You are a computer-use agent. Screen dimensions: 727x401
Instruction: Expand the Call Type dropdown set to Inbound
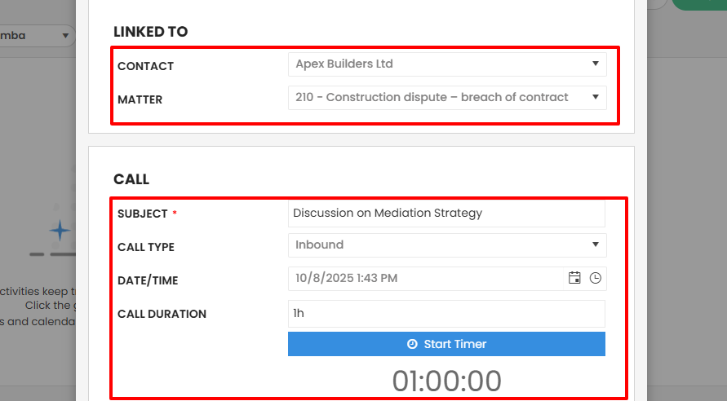tap(447, 245)
